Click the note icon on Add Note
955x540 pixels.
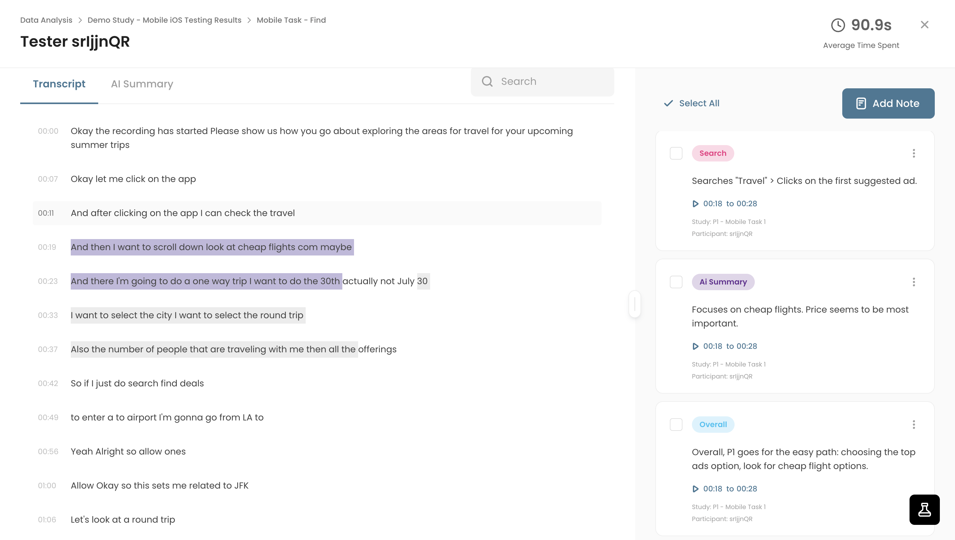[861, 103]
